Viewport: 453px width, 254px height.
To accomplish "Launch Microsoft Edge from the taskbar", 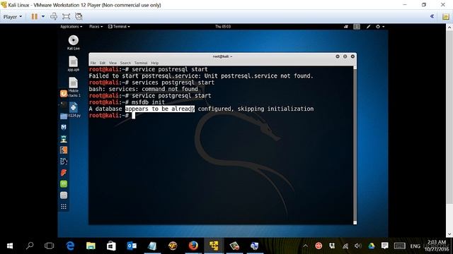I will coord(70,246).
